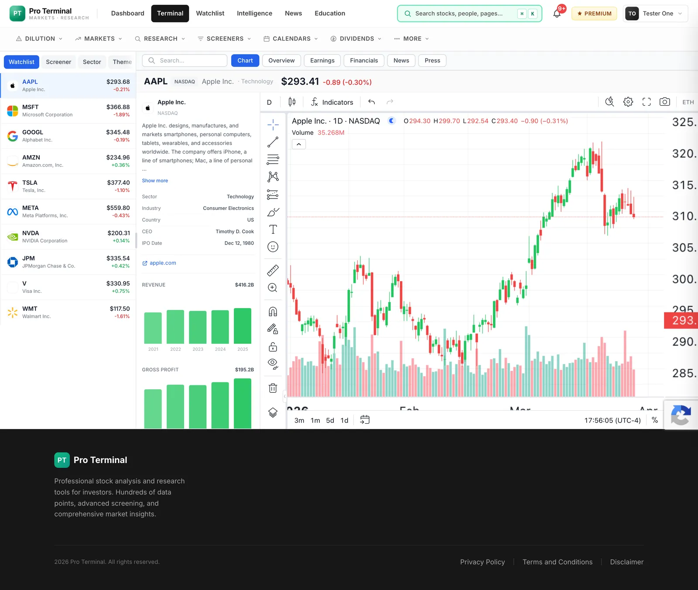Click the ticker Search field
This screenshot has width=698, height=590.
pyautogui.click(x=185, y=61)
